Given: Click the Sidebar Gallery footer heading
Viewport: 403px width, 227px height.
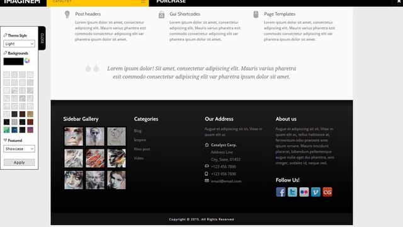Looking at the screenshot, I should coord(81,119).
